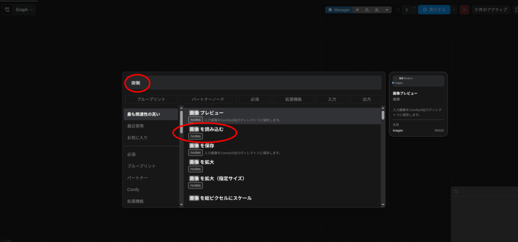Click the workflow graph icon at top-left
This screenshot has width=518, height=242.
coord(7,10)
